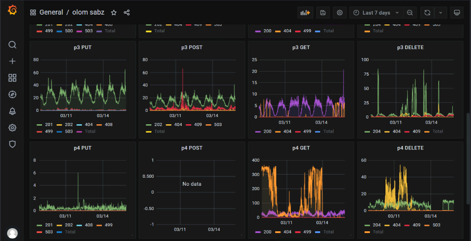Screen dimensions: 471x241
Task: Open the p4 DELETE panel title menu
Action: tap(410, 148)
